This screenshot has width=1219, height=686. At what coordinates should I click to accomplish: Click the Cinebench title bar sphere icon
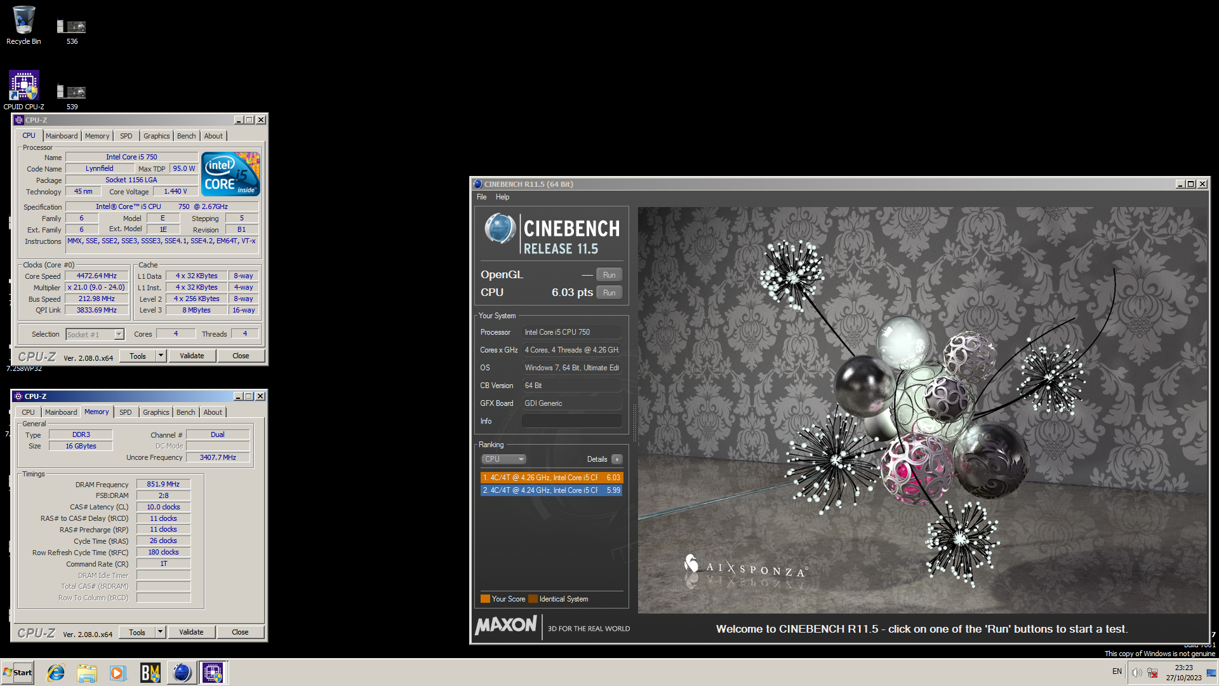[x=477, y=184]
